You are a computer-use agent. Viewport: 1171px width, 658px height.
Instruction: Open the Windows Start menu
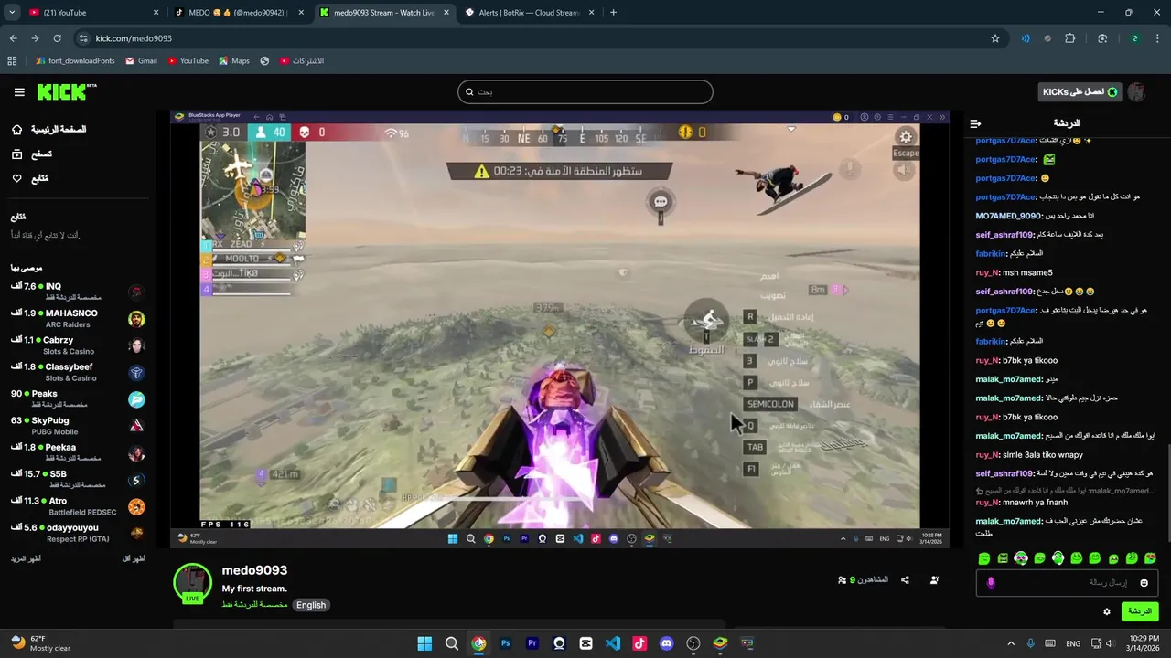point(424,643)
